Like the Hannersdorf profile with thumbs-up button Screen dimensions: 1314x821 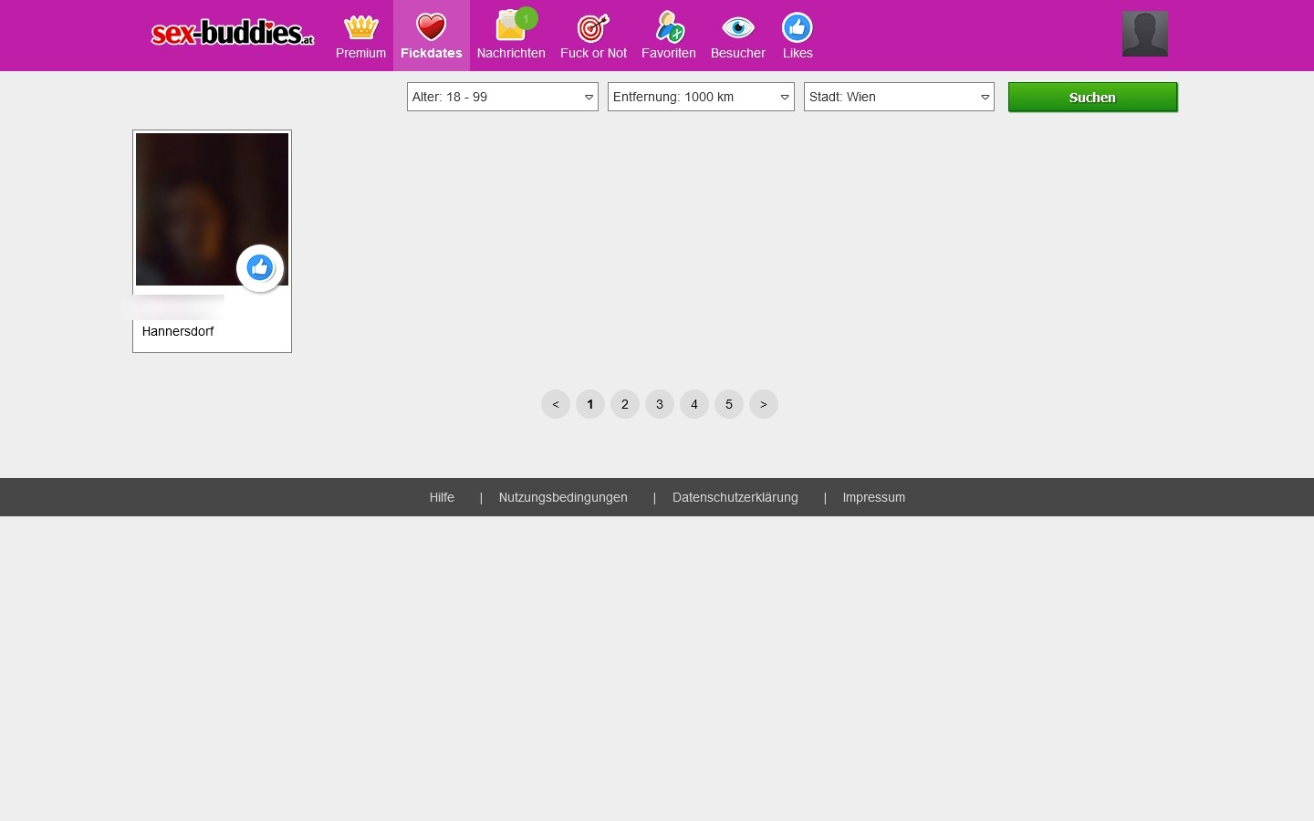pos(260,268)
